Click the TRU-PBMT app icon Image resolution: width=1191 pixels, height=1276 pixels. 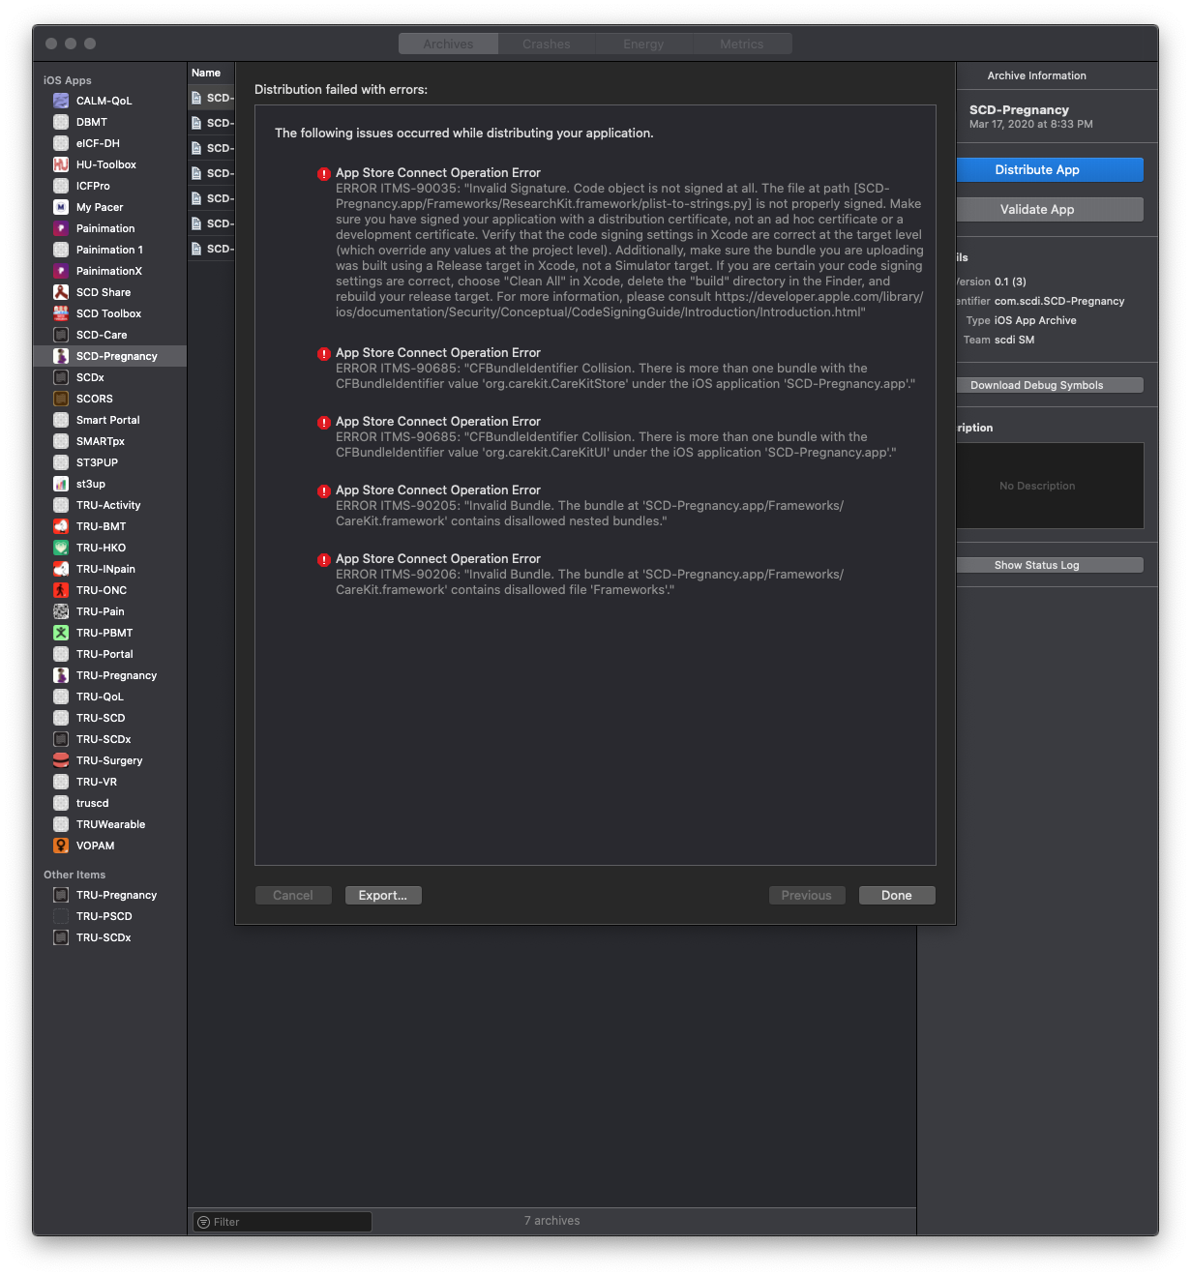point(60,632)
